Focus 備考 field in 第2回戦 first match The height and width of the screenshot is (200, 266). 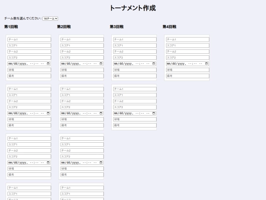click(x=82, y=76)
